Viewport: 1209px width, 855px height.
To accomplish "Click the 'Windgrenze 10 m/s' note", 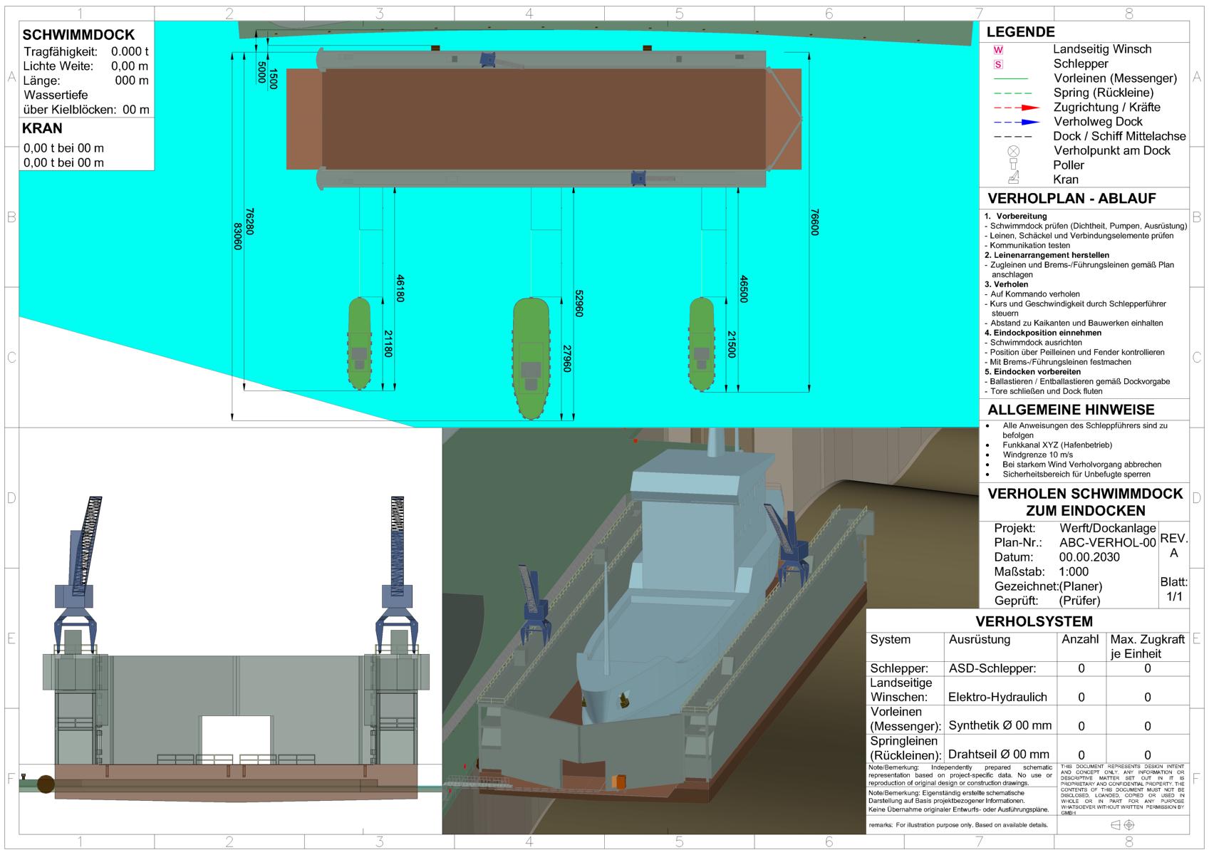I will [1037, 455].
